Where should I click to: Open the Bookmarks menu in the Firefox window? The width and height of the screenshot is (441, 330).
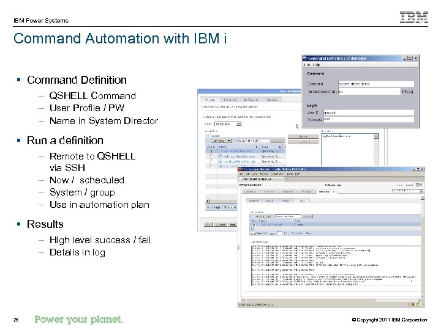pos(277,174)
